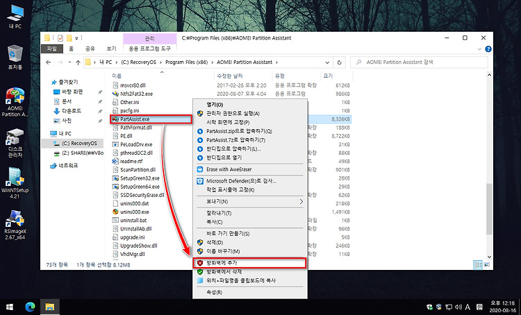Choose Microsoft Defender(으)로 검사...
This screenshot has width=521, height=315.
pos(250,181)
